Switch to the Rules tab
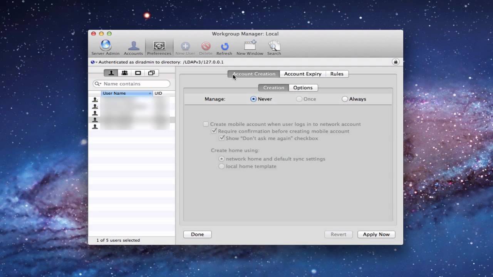This screenshot has height=277, width=493. point(337,74)
